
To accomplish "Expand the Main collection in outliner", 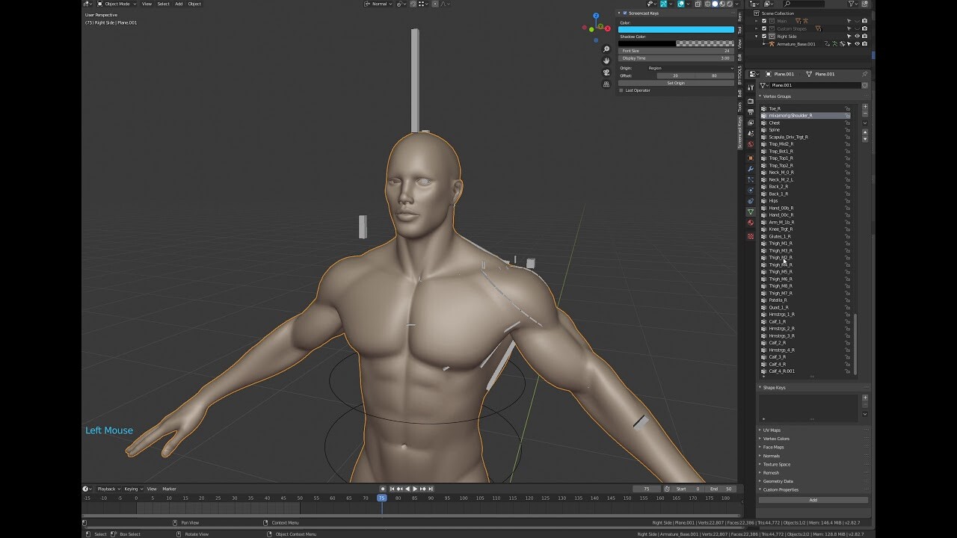I will click(757, 21).
